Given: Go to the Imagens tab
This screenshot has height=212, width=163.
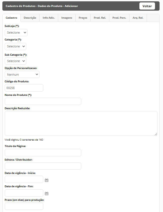Looking at the screenshot, I should [x=67, y=18].
